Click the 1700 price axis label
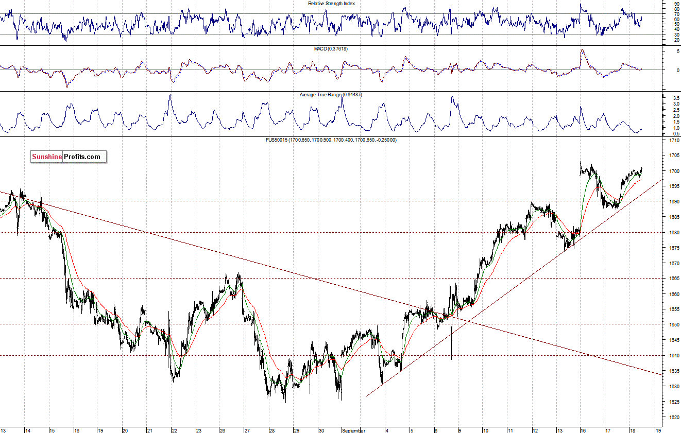Image resolution: width=681 pixels, height=433 pixels. [674, 171]
